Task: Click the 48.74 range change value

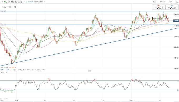Action: click(2, 70)
